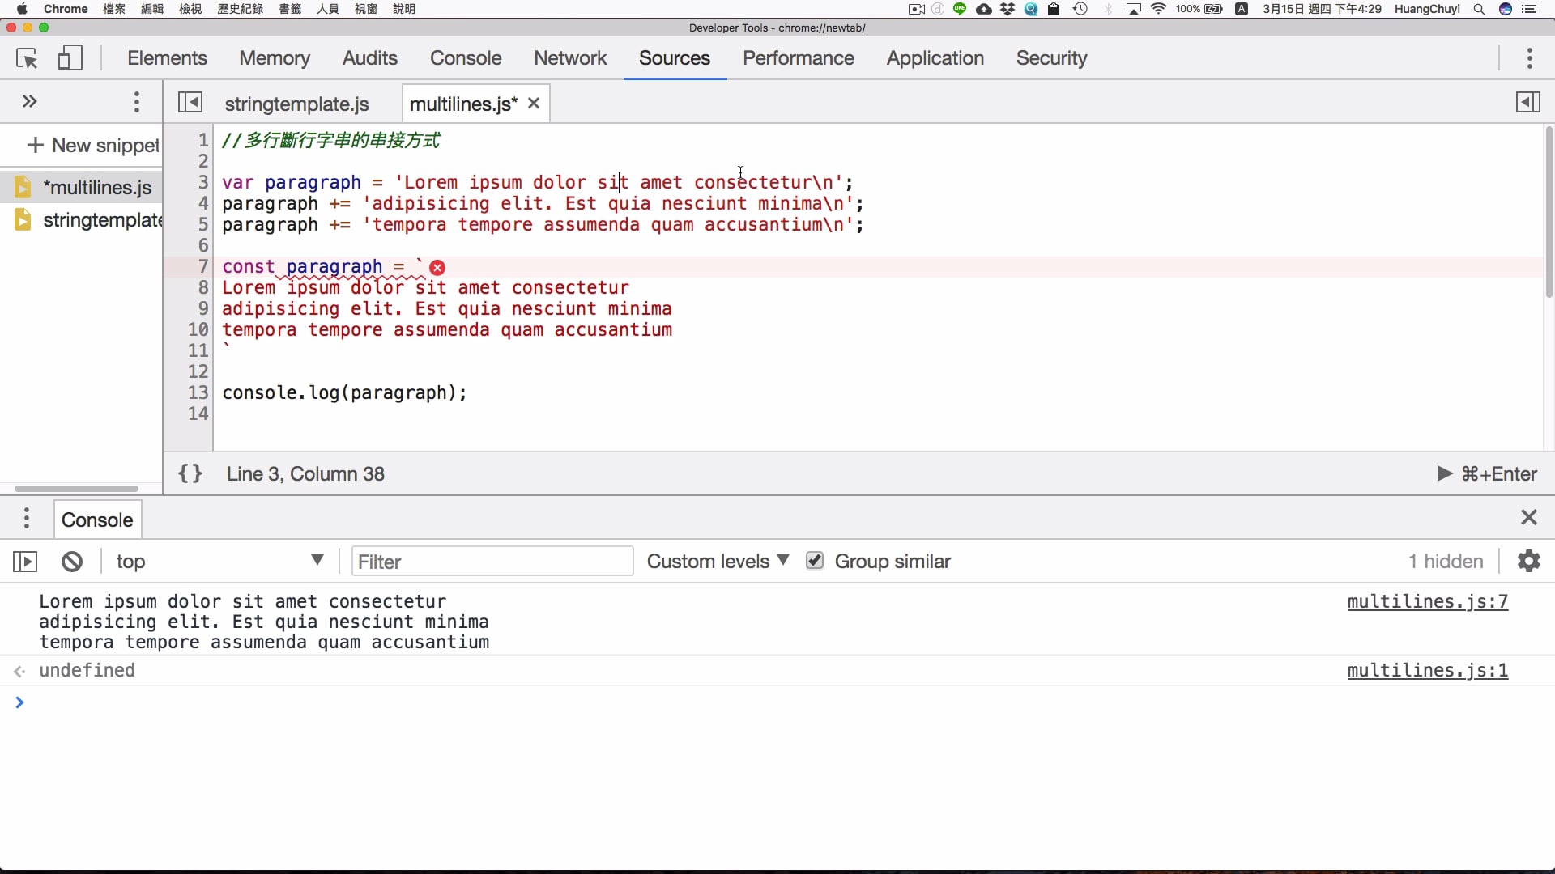1555x874 pixels.
Task: Open the stringtemplate.js editor tab
Action: 296,104
